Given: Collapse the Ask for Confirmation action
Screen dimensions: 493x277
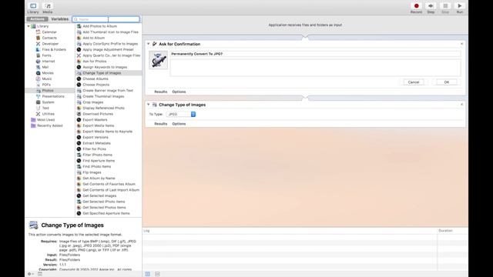Looking at the screenshot, I should pyautogui.click(x=149, y=44).
